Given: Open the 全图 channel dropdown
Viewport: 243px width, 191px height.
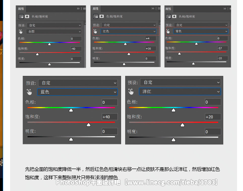Looking at the screenshot, I should coord(54,32).
